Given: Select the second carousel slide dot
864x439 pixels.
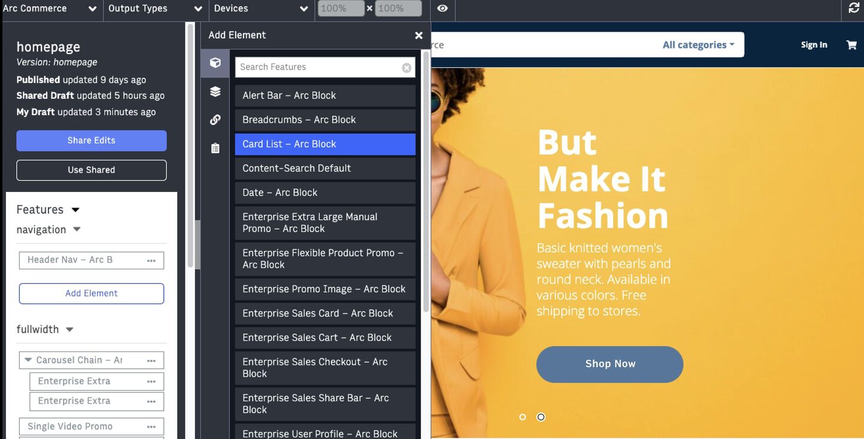Looking at the screenshot, I should 541,417.
